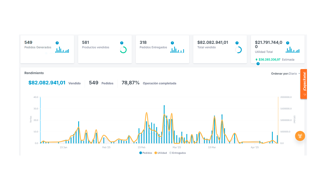Click help icon below estimated utility amount
Screen dimensions: 326x190
tap(258, 64)
